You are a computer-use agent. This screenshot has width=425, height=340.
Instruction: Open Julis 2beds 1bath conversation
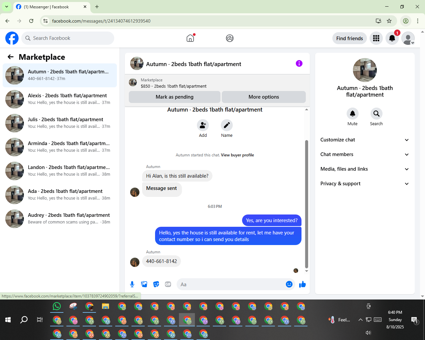point(60,123)
